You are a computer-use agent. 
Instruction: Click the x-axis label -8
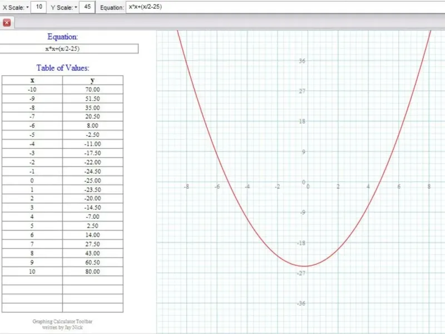coord(186,186)
